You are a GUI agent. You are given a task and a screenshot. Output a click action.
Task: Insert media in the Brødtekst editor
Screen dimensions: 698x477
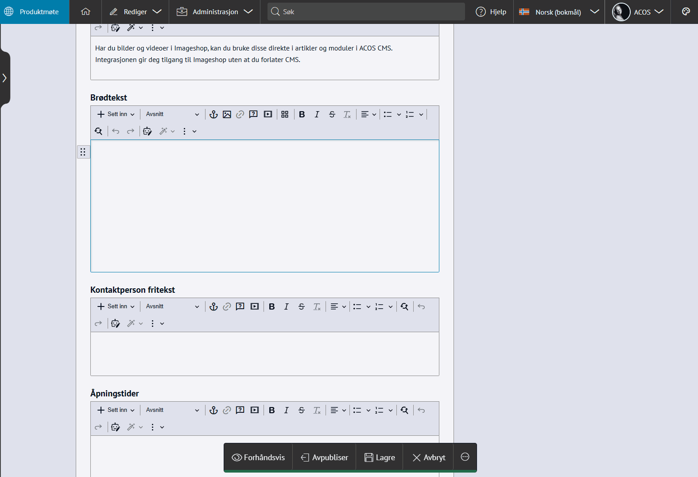[x=268, y=114]
